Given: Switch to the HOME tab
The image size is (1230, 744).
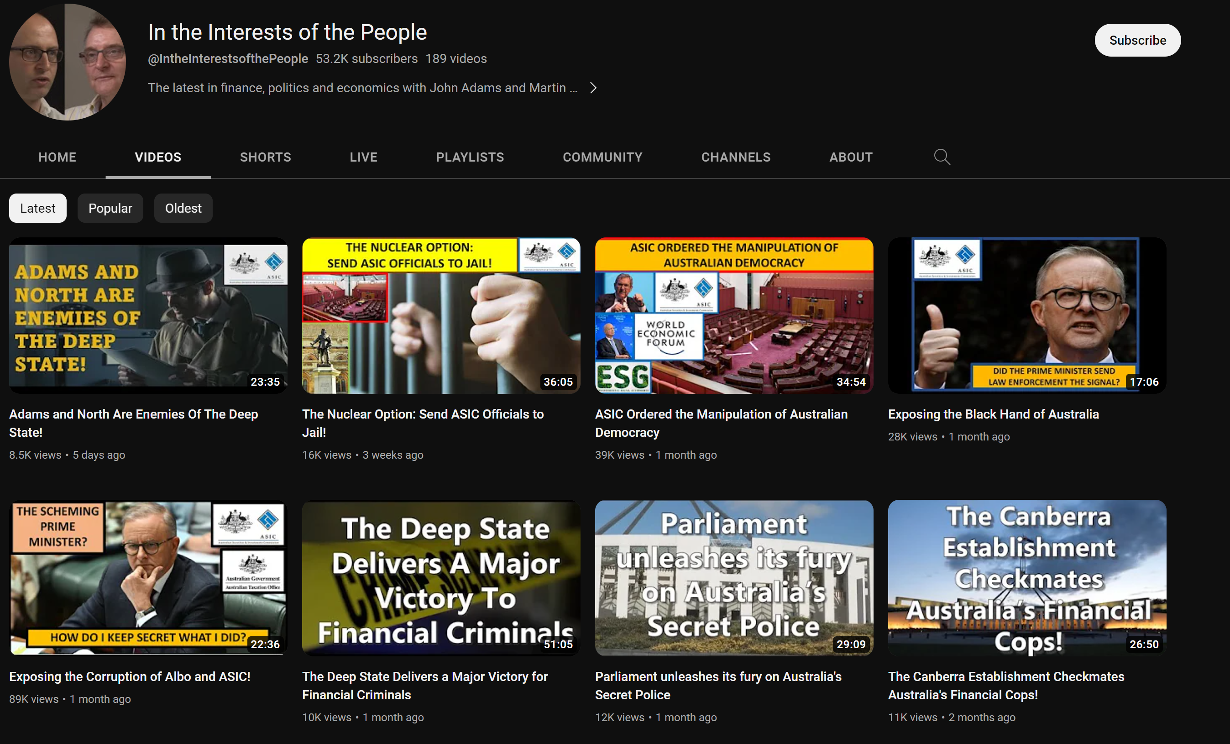Looking at the screenshot, I should [x=58, y=157].
